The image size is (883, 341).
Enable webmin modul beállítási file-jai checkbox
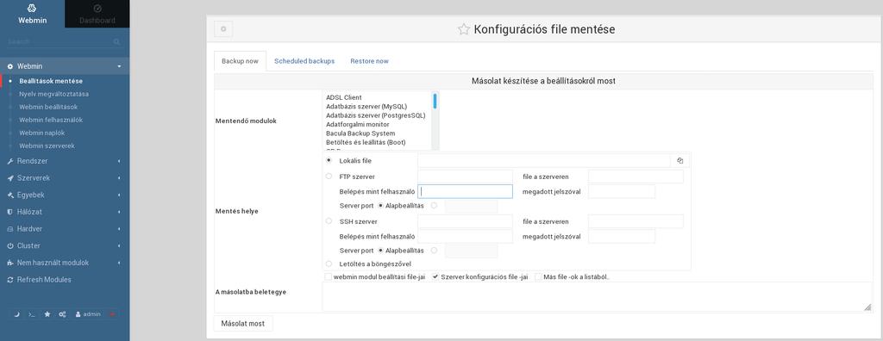(328, 277)
